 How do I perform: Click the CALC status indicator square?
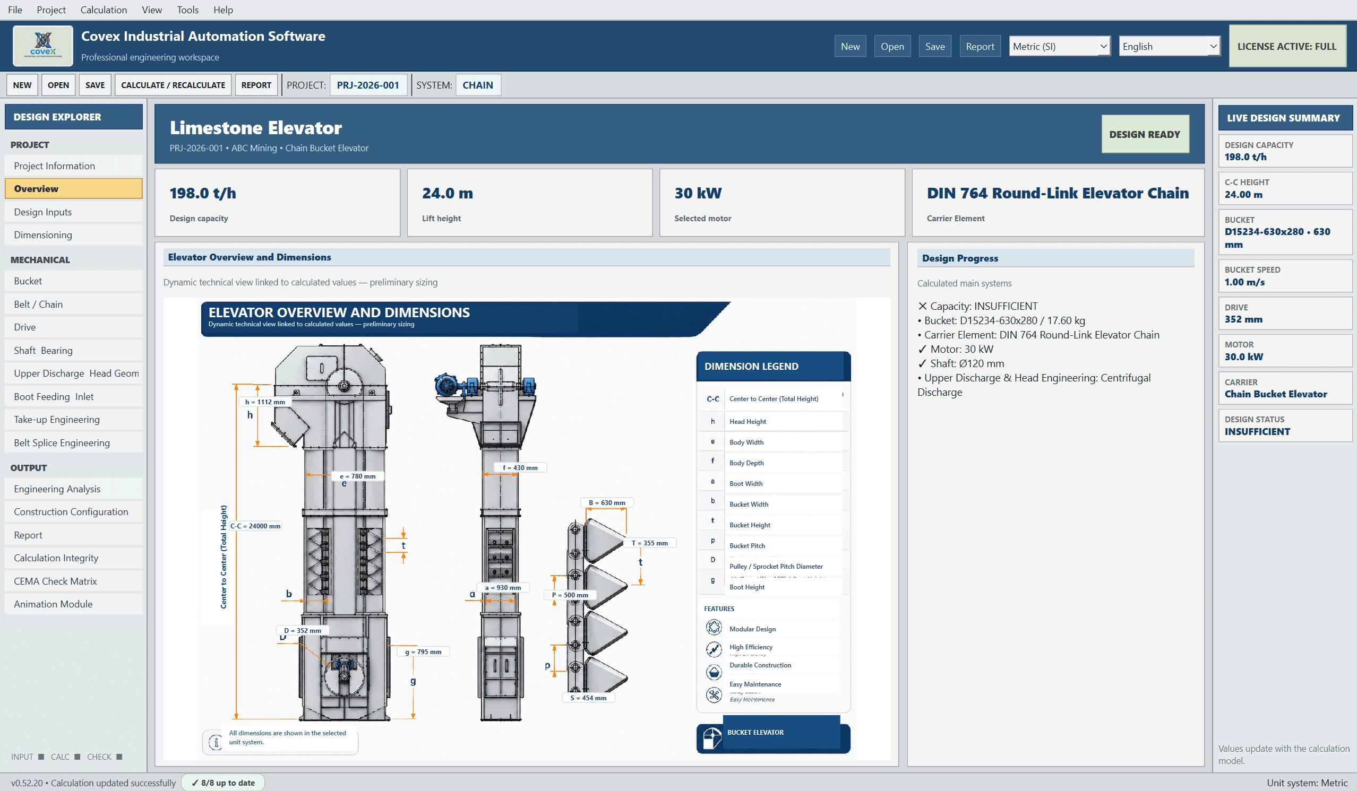(77, 757)
